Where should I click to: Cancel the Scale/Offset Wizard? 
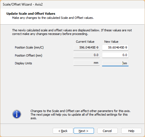107,131
